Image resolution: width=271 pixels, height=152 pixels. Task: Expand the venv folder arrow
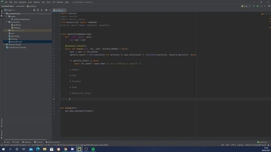(x=7, y=30)
